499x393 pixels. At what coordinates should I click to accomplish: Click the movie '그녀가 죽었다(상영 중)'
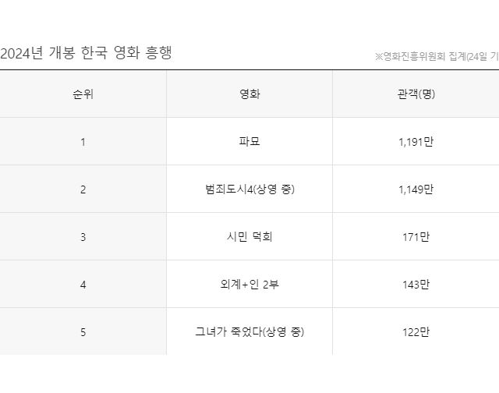pyautogui.click(x=249, y=332)
